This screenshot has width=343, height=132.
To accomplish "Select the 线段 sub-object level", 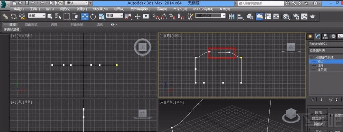I will (321, 66).
